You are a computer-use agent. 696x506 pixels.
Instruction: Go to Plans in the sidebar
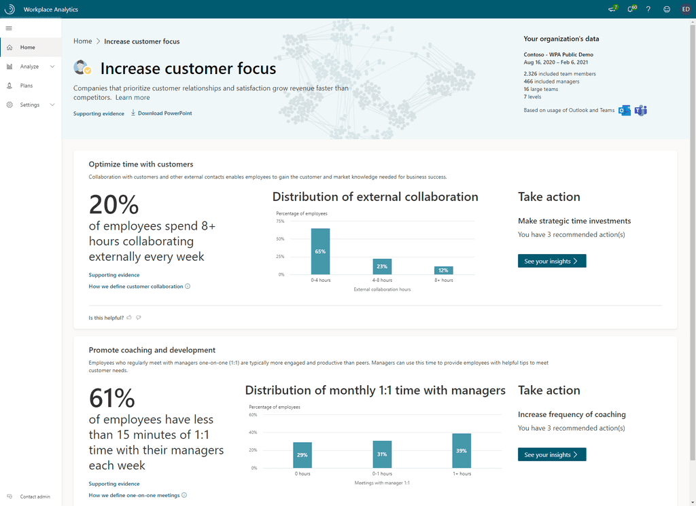pos(26,86)
